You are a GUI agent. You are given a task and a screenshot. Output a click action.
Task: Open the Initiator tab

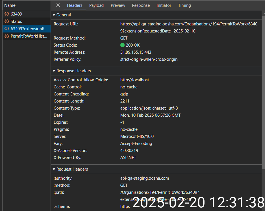pyautogui.click(x=164, y=5)
